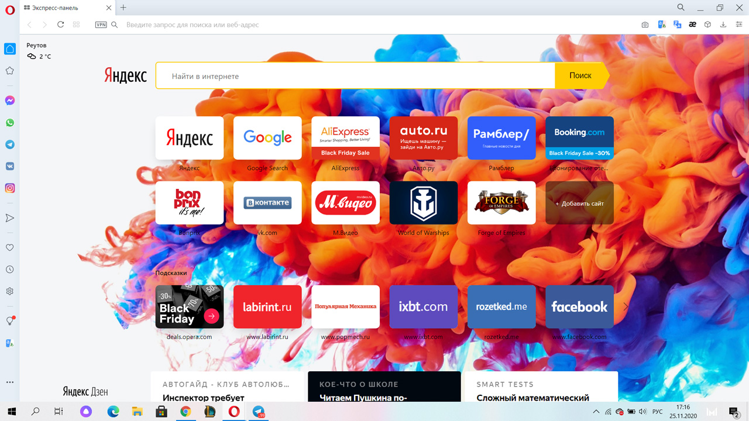The image size is (749, 421).
Task: Open the sidebar heart bookmarks icon
Action: pos(10,248)
